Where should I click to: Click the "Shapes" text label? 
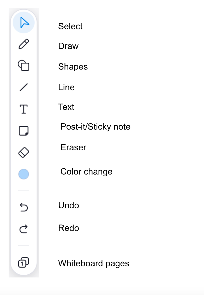click(73, 67)
